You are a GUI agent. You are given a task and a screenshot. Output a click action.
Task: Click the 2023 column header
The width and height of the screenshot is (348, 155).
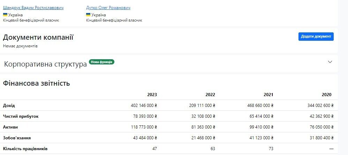(x=152, y=95)
